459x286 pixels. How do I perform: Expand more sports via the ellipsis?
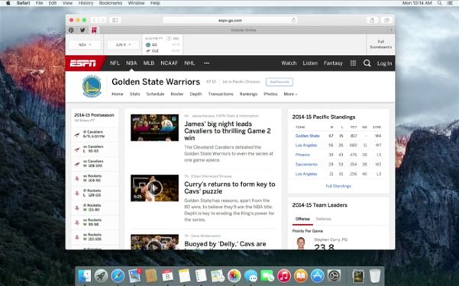[207, 63]
